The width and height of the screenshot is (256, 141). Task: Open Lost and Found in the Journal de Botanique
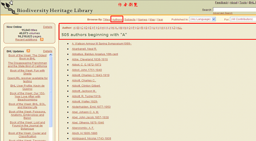coord(27,125)
